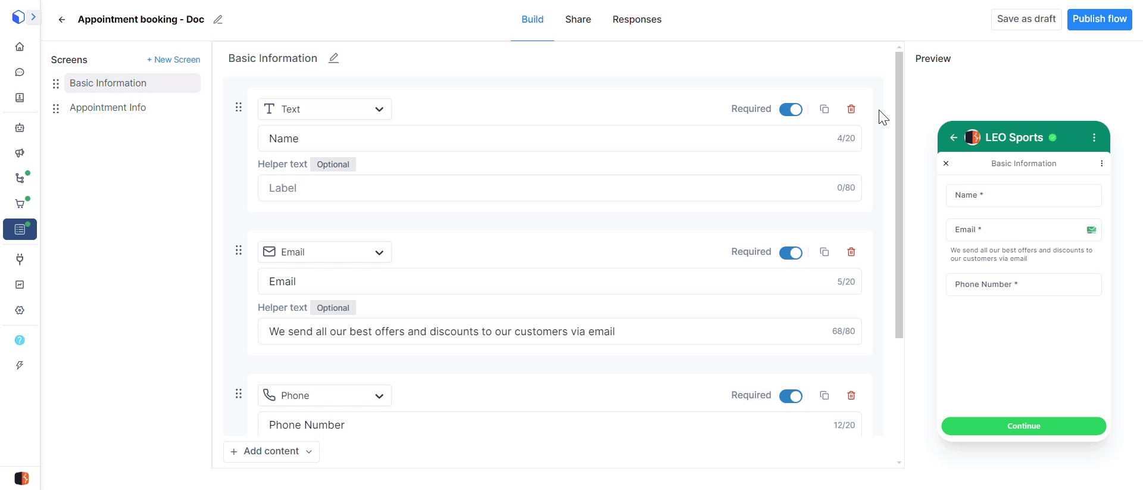Go back using the left arrow

tap(62, 20)
